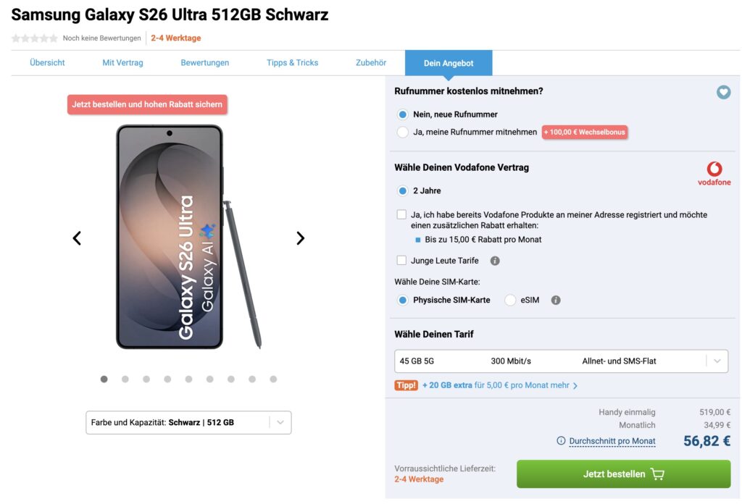The height and width of the screenshot is (504, 742).
Task: Show next product image with right arrow
Action: pyautogui.click(x=300, y=238)
